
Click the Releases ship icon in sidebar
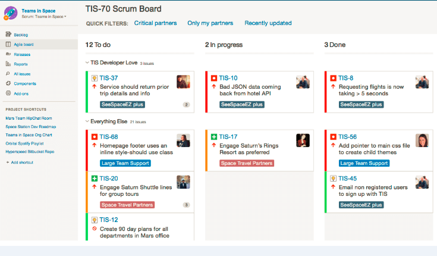pyautogui.click(x=8, y=54)
